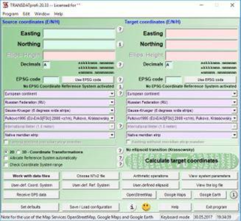Click User-def. Ref. System button

[91, 185]
